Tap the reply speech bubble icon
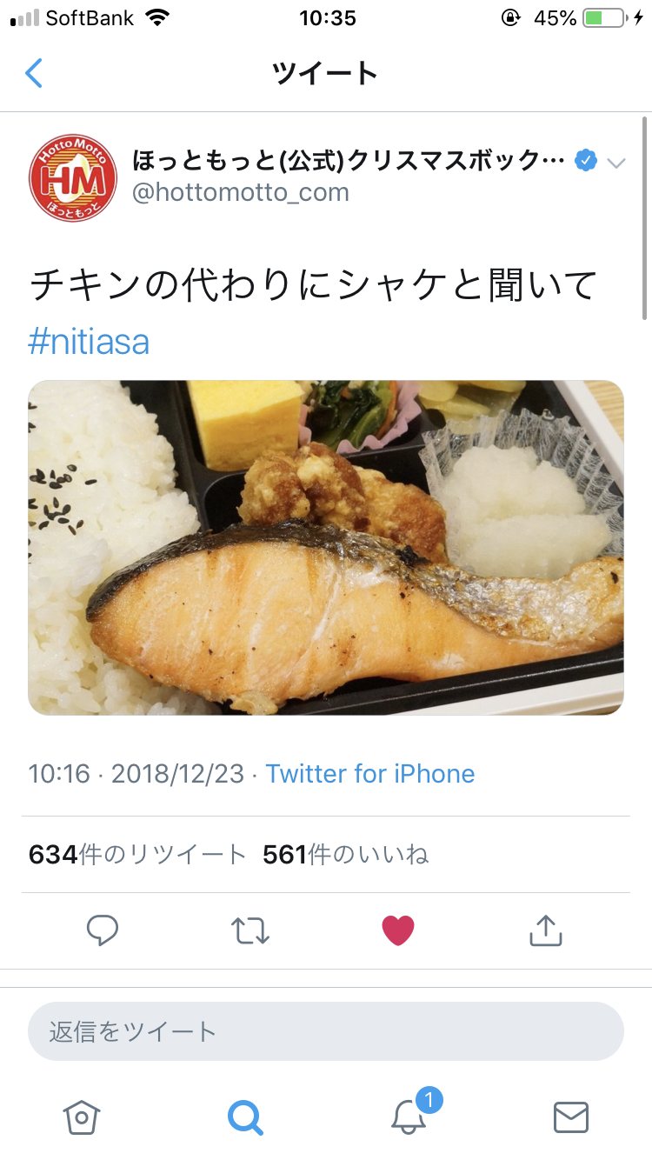The width and height of the screenshot is (652, 1160). click(x=103, y=930)
